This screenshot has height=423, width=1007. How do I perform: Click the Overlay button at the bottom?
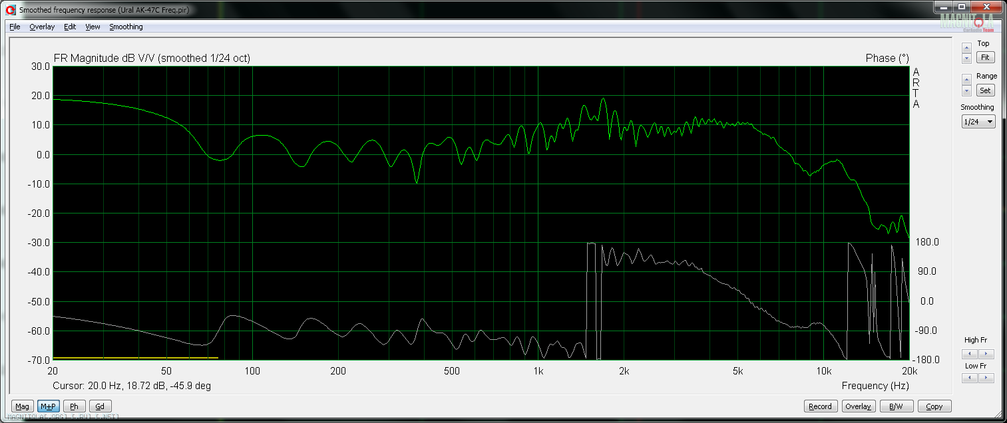coord(858,406)
